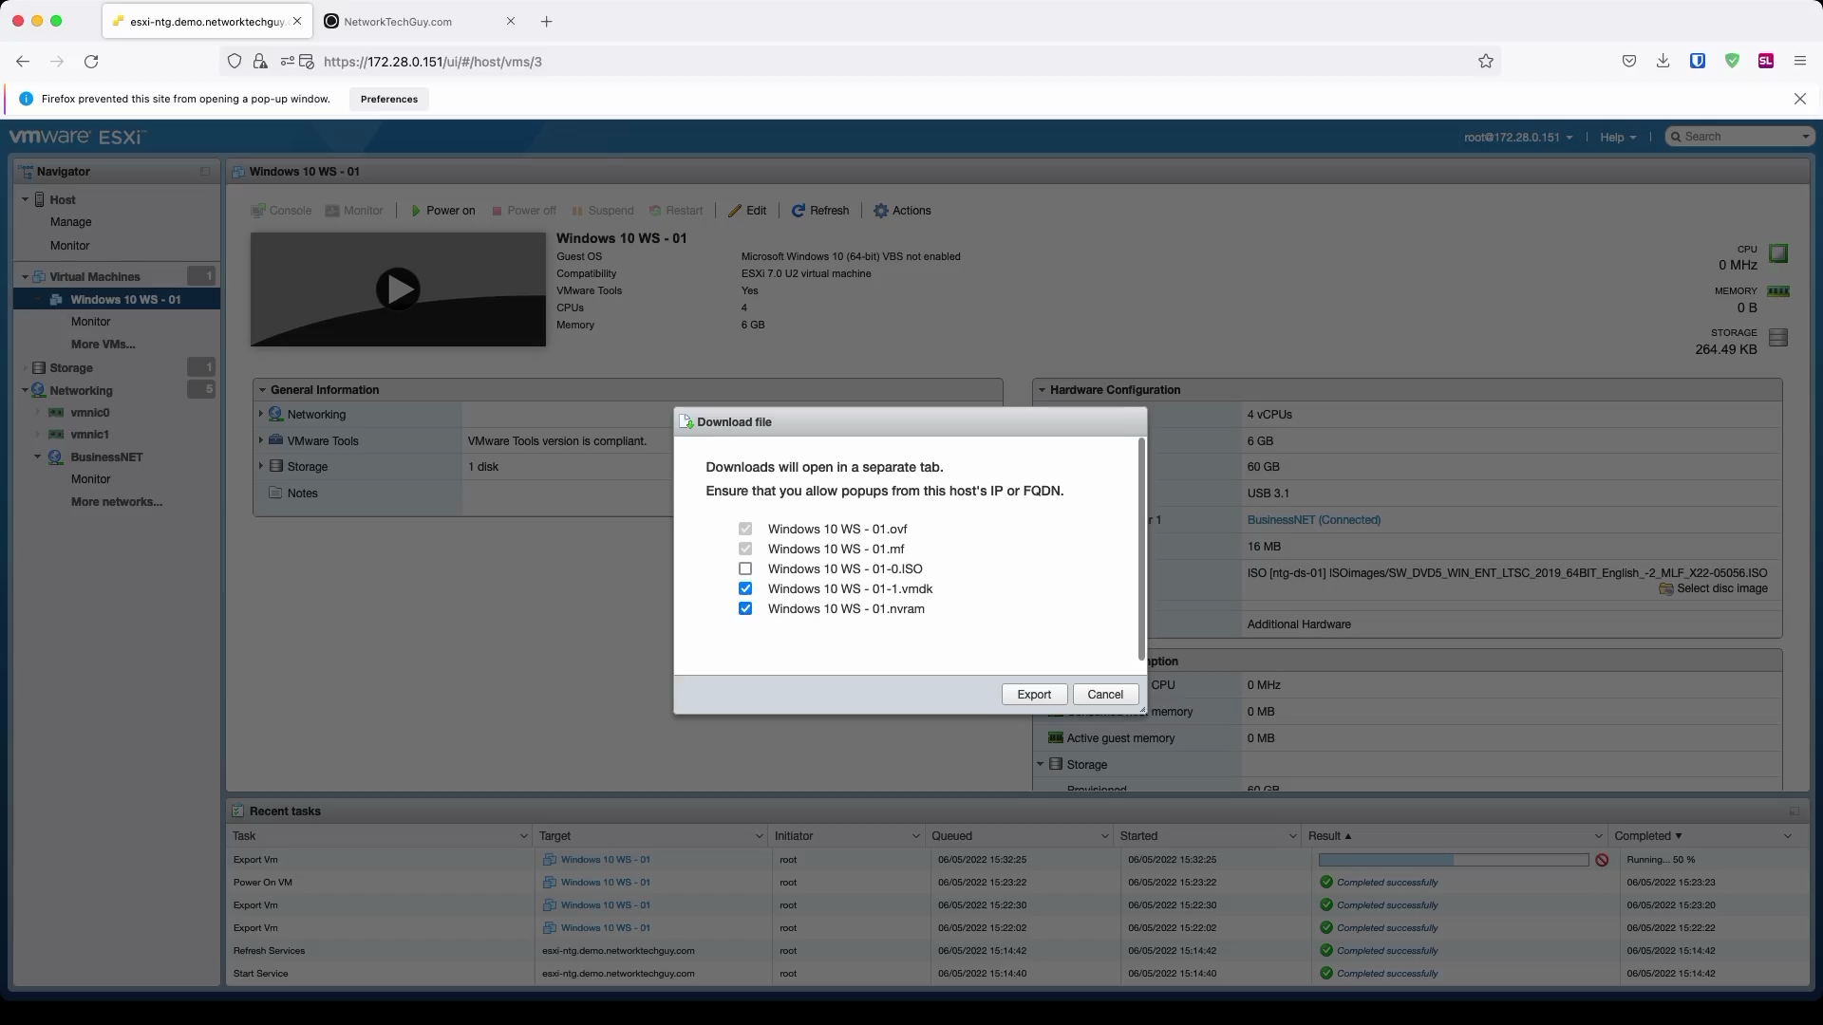
Task: Click the Windows 10 WS - 01.ovf checkbox
Action: (745, 530)
